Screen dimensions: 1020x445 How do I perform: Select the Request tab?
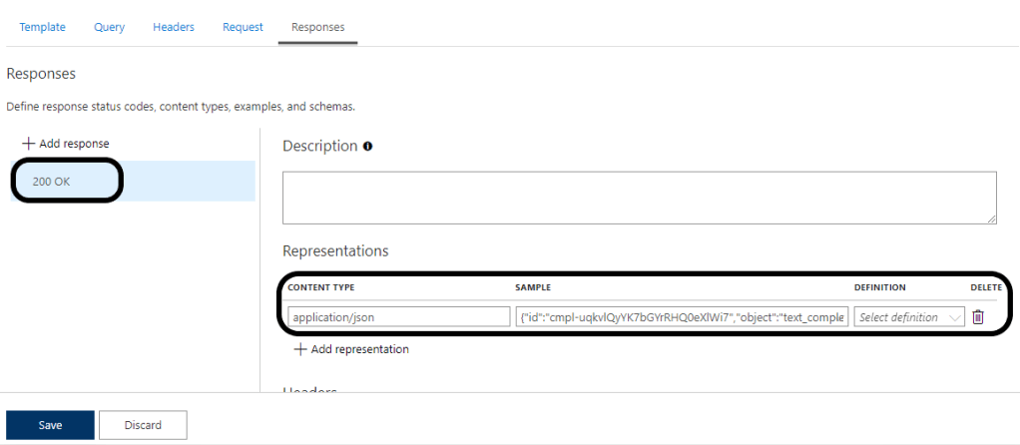point(243,27)
